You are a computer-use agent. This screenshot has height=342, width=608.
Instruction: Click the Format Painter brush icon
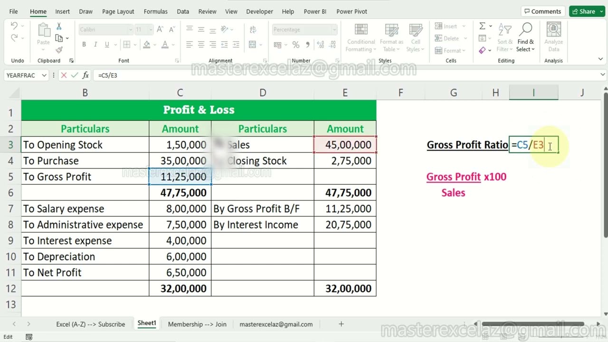[x=59, y=50]
